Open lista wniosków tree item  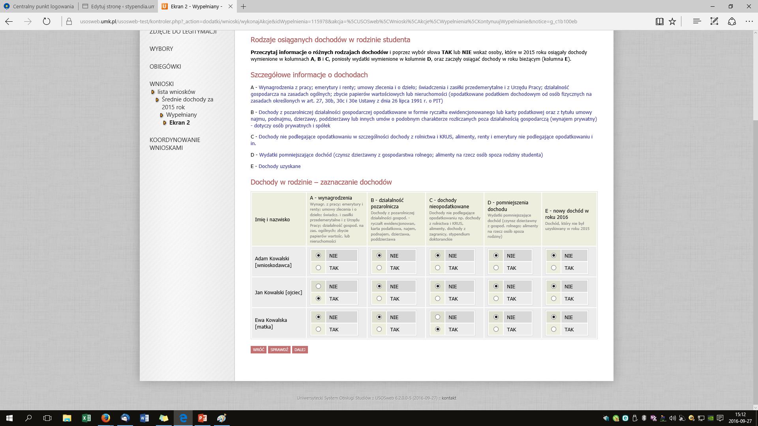(x=176, y=92)
